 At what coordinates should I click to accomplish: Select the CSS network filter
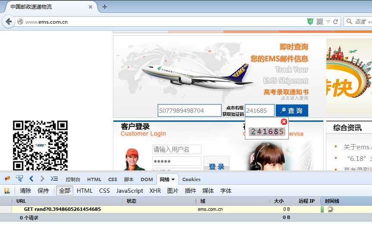(x=104, y=191)
